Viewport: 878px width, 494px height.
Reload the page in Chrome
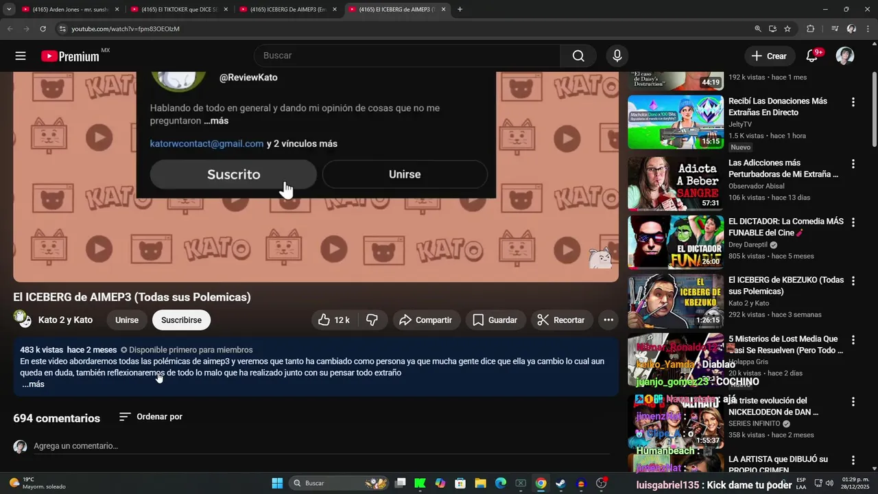pyautogui.click(x=43, y=29)
